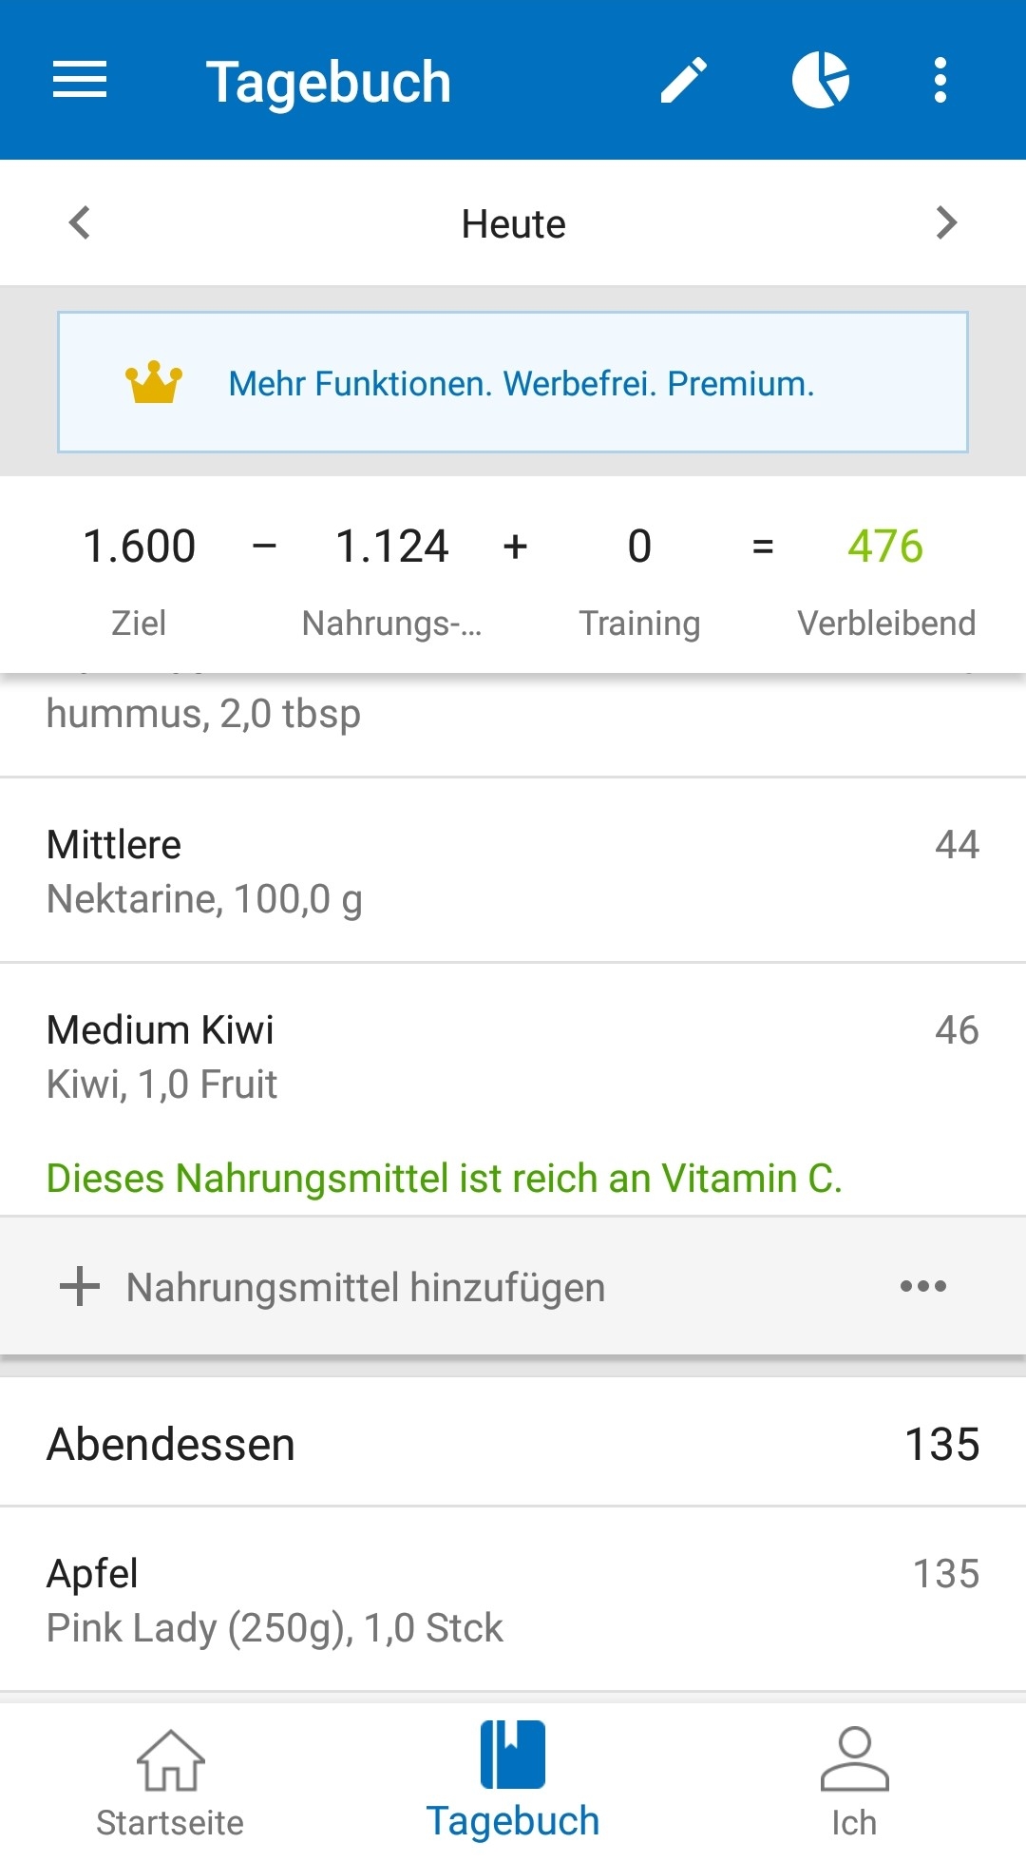Viewport: 1026px width, 1862px height.
Task: Tap the pencil edit icon
Action: click(x=684, y=80)
